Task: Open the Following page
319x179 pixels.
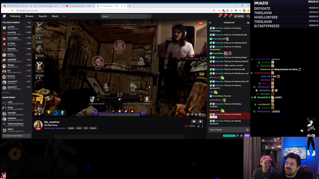Action: (x=15, y=16)
